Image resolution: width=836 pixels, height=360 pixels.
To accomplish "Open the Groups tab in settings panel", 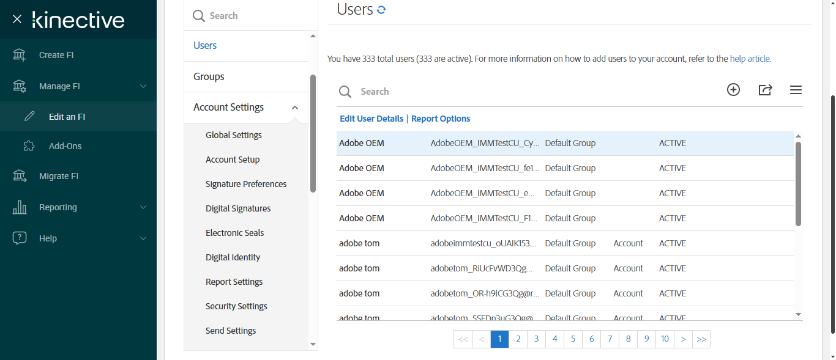I will [x=209, y=76].
